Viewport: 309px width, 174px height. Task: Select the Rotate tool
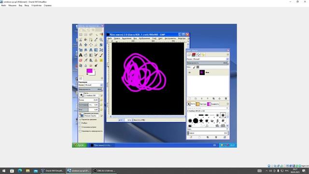(101, 45)
